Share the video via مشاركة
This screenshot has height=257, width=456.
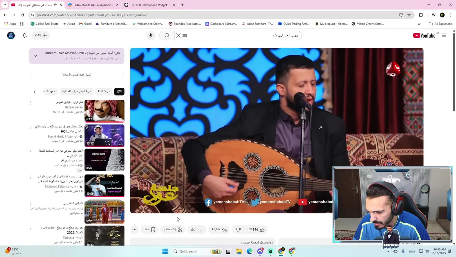click(x=219, y=230)
